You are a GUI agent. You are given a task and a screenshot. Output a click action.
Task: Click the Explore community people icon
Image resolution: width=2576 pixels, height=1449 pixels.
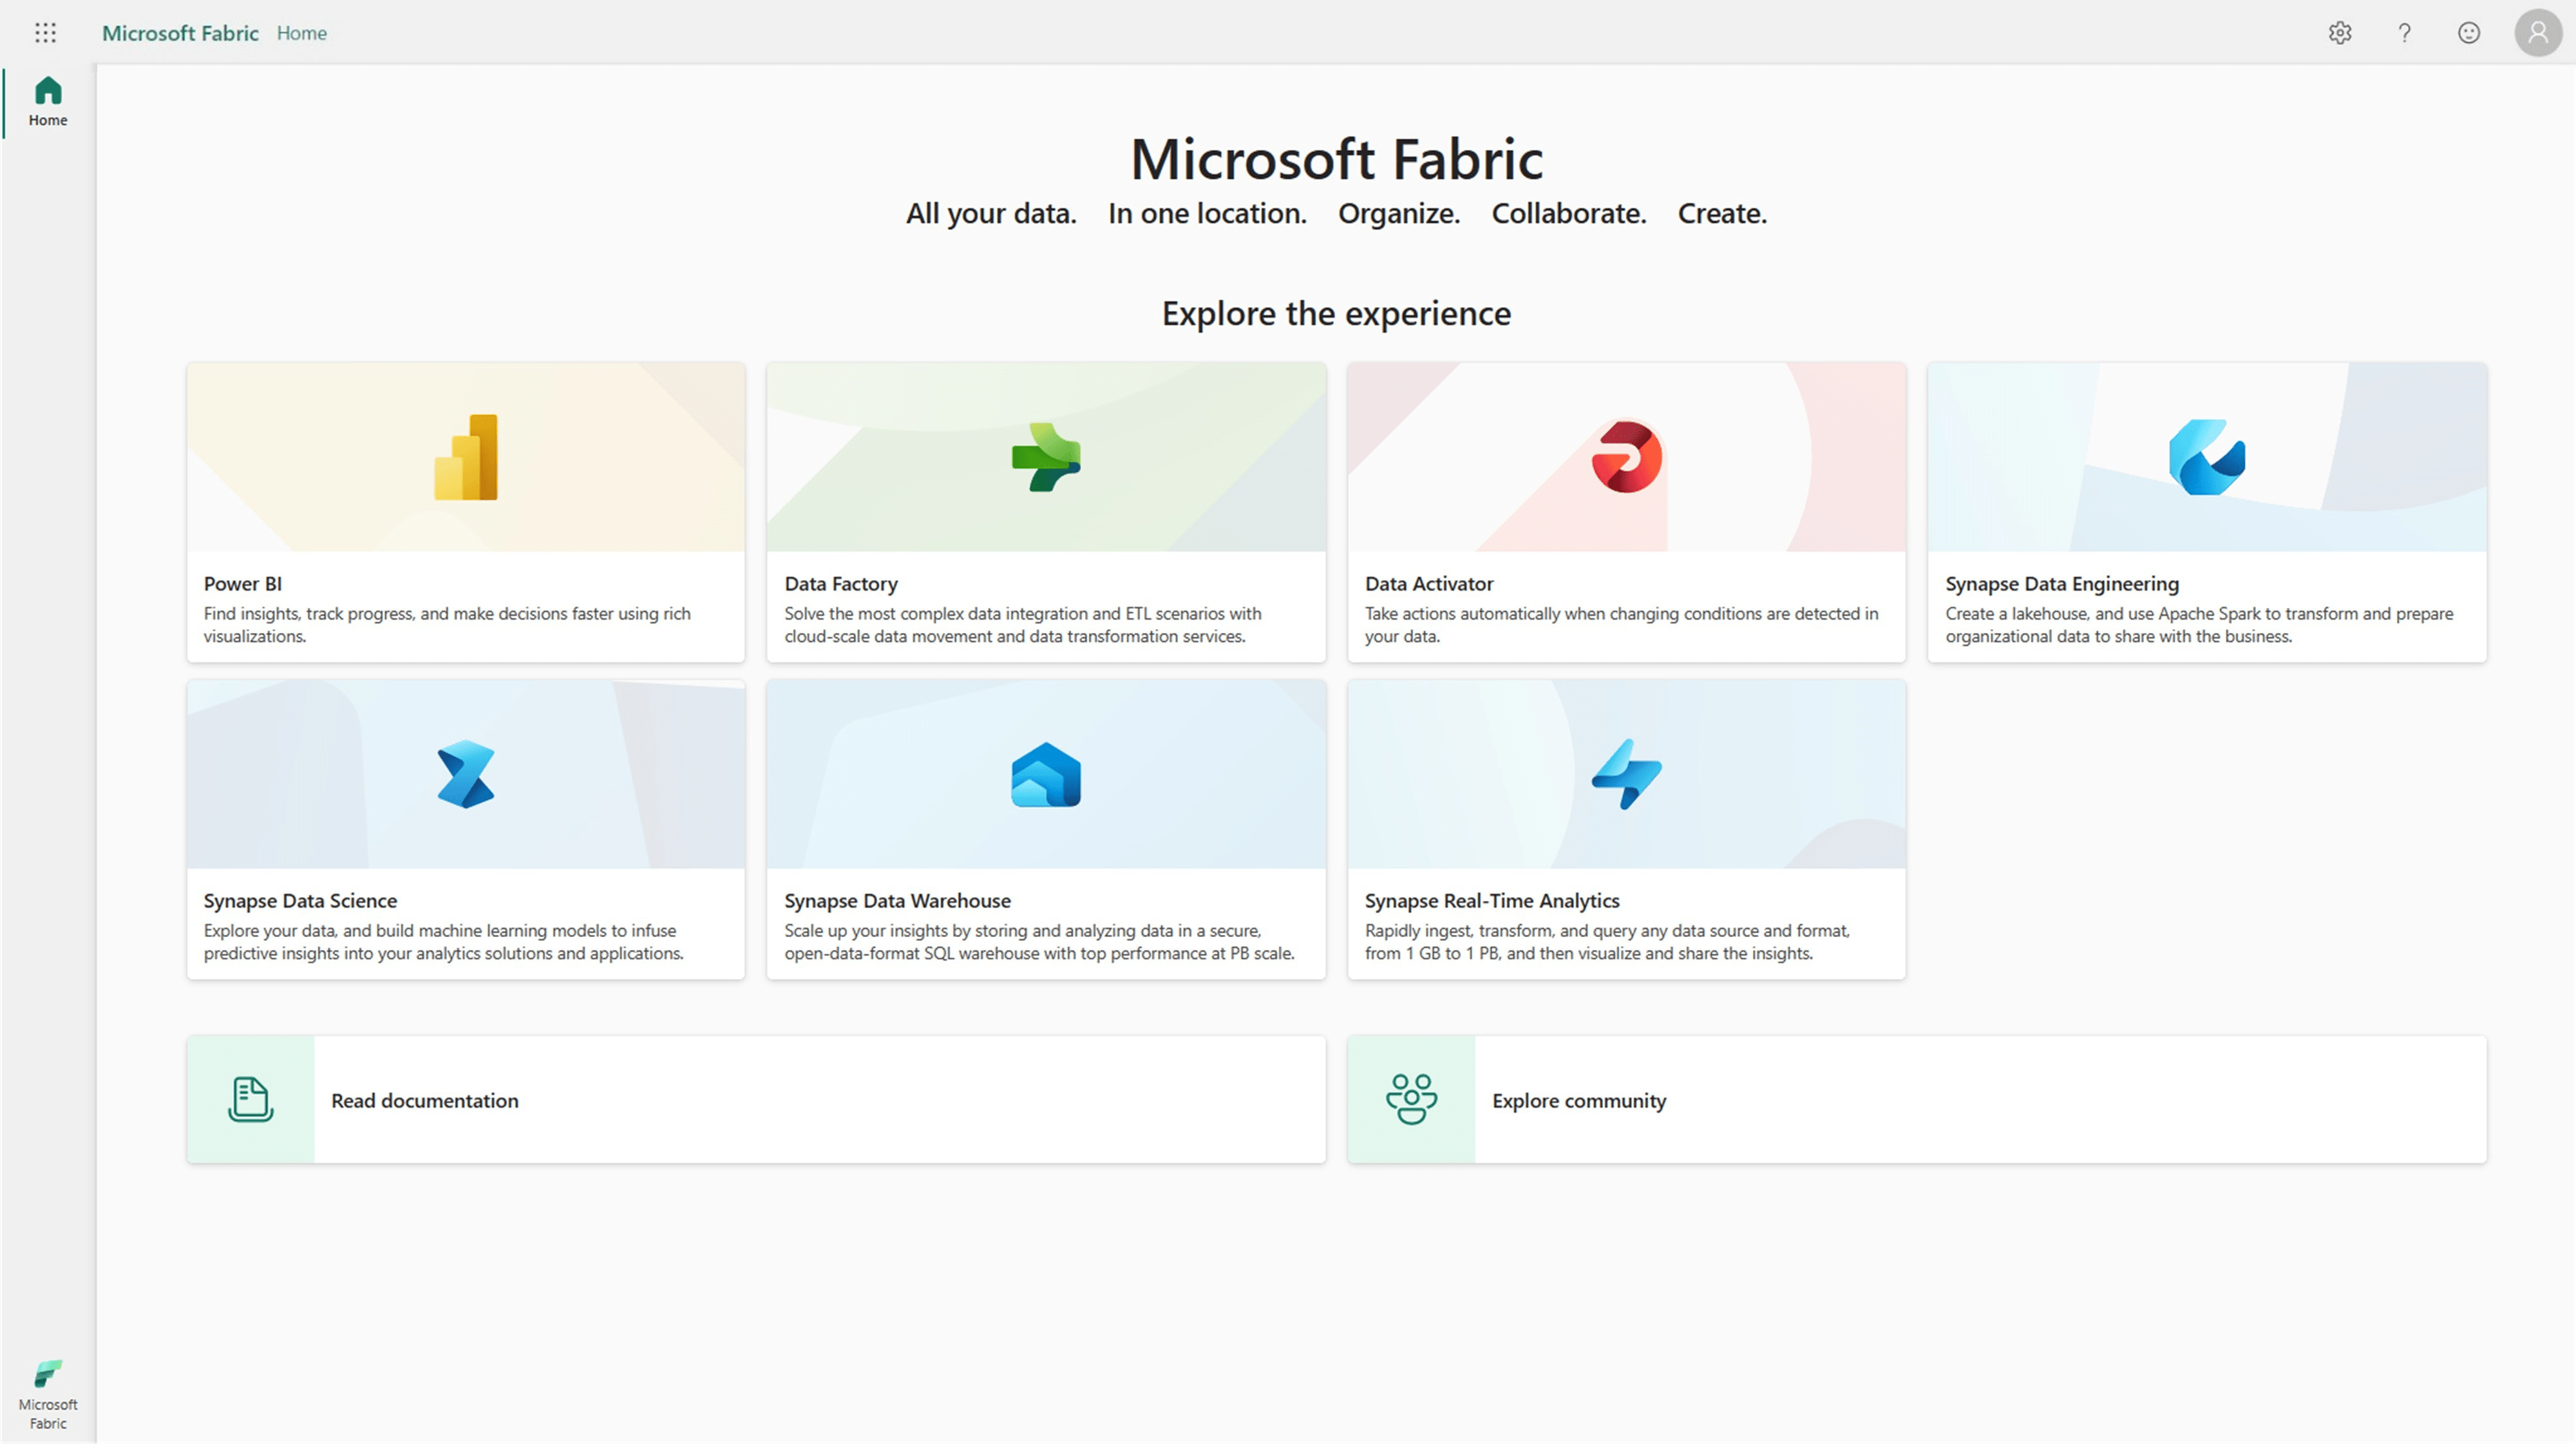tap(1411, 1098)
